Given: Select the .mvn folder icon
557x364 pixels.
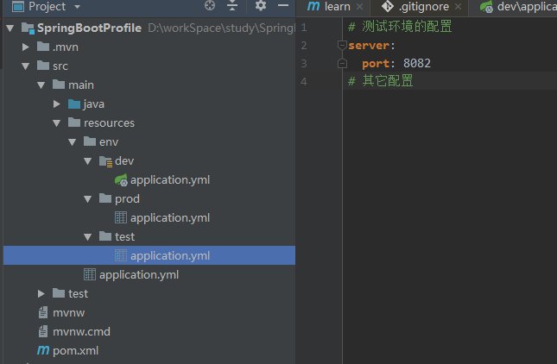Looking at the screenshot, I should [x=43, y=47].
